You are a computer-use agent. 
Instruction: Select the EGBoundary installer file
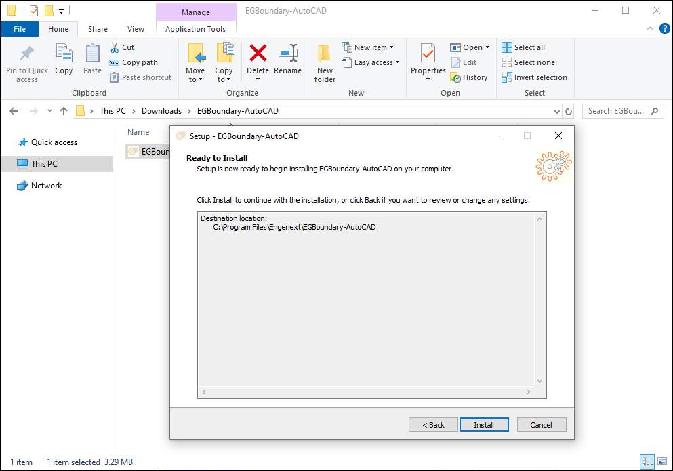(x=148, y=152)
